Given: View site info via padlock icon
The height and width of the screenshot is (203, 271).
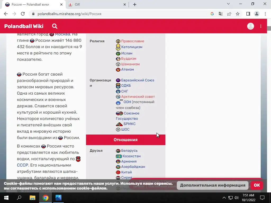Looking at the screenshot, I should [x=33, y=14].
